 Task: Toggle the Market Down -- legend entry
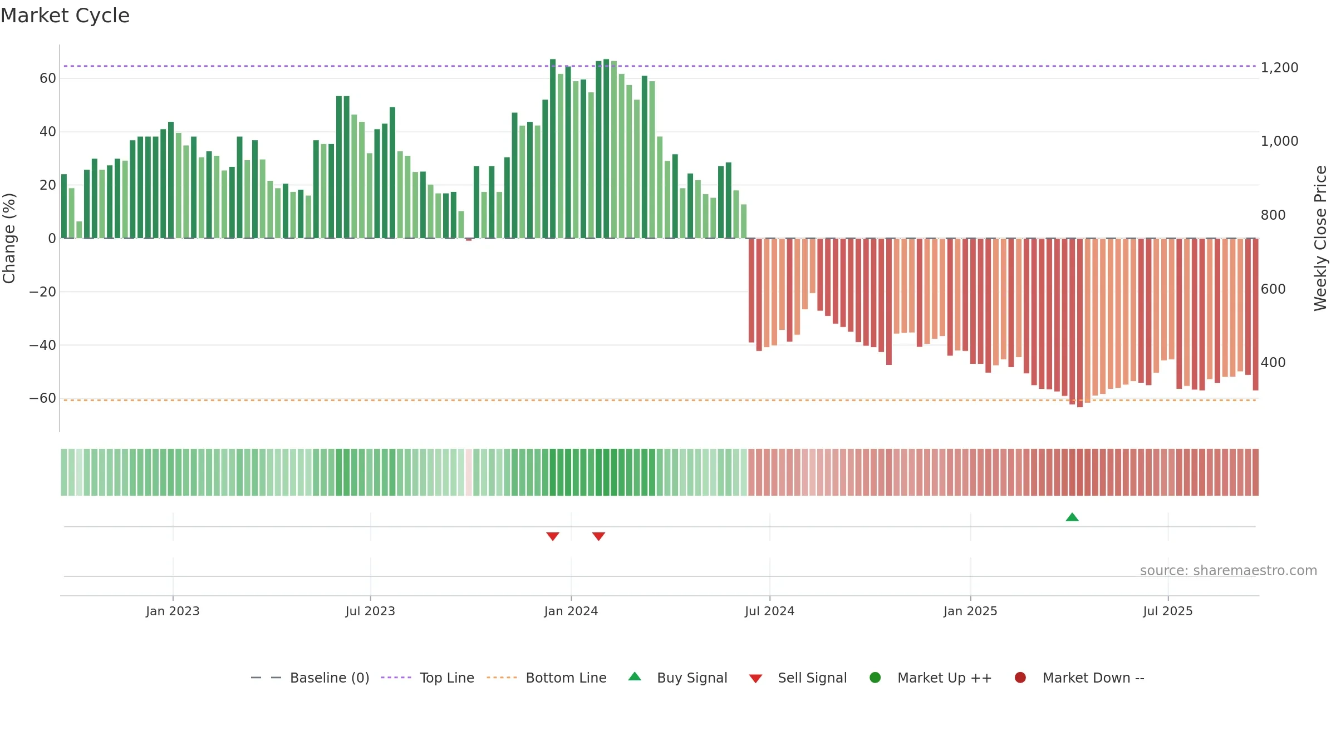(x=1079, y=678)
